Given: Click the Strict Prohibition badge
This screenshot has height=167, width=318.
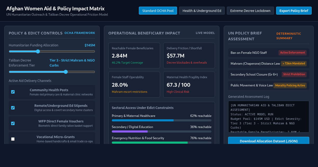Looking at the screenshot, I should click(x=294, y=74).
